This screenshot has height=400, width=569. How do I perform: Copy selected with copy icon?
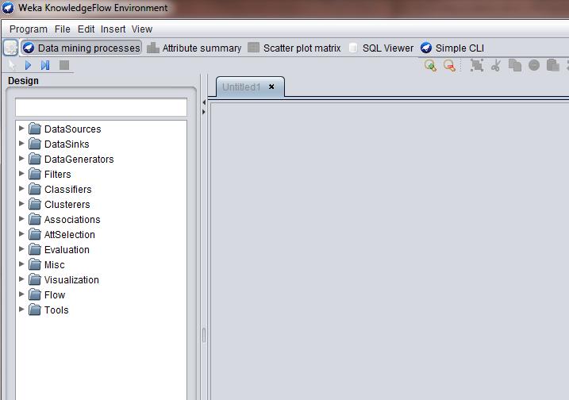click(515, 65)
